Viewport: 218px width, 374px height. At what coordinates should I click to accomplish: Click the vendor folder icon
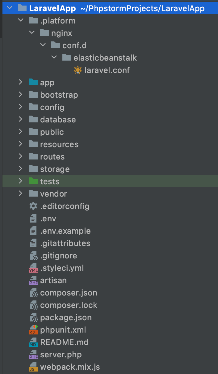pos(33,193)
